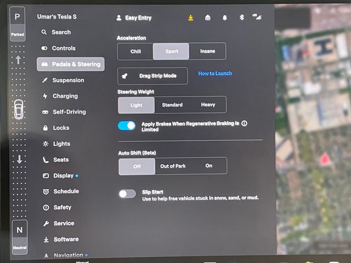Tap the lightning bolt icon beside Charging
Screen dimensions: 351x263
(45, 96)
